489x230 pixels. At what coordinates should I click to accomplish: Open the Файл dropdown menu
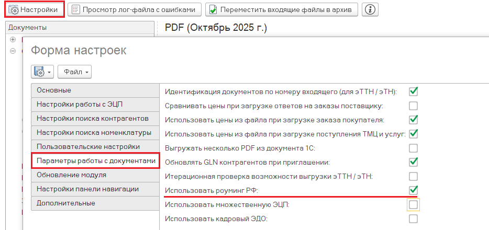(x=74, y=71)
